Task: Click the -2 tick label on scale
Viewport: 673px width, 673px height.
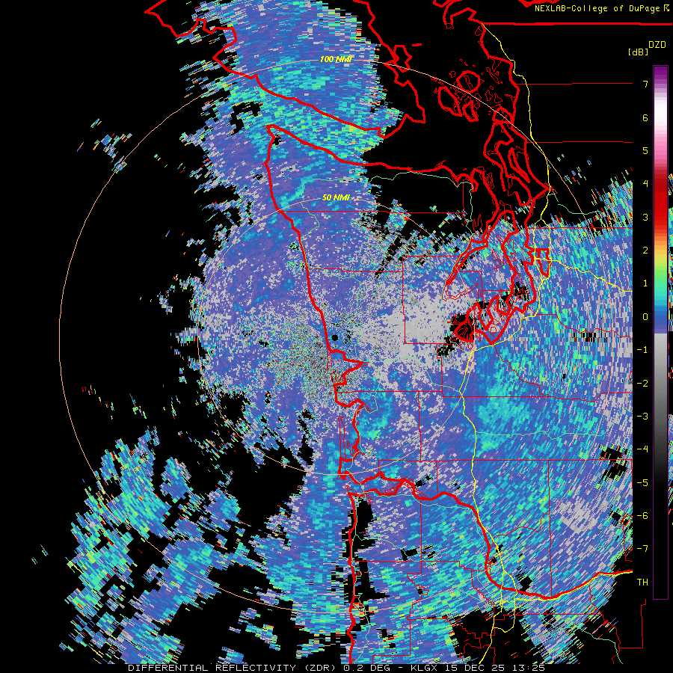Action: [642, 384]
